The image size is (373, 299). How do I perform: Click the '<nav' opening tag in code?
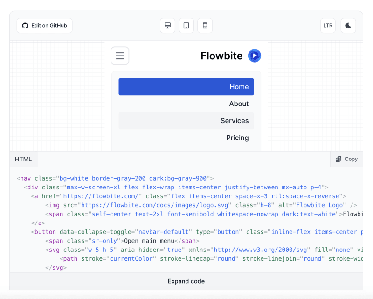tap(24, 178)
